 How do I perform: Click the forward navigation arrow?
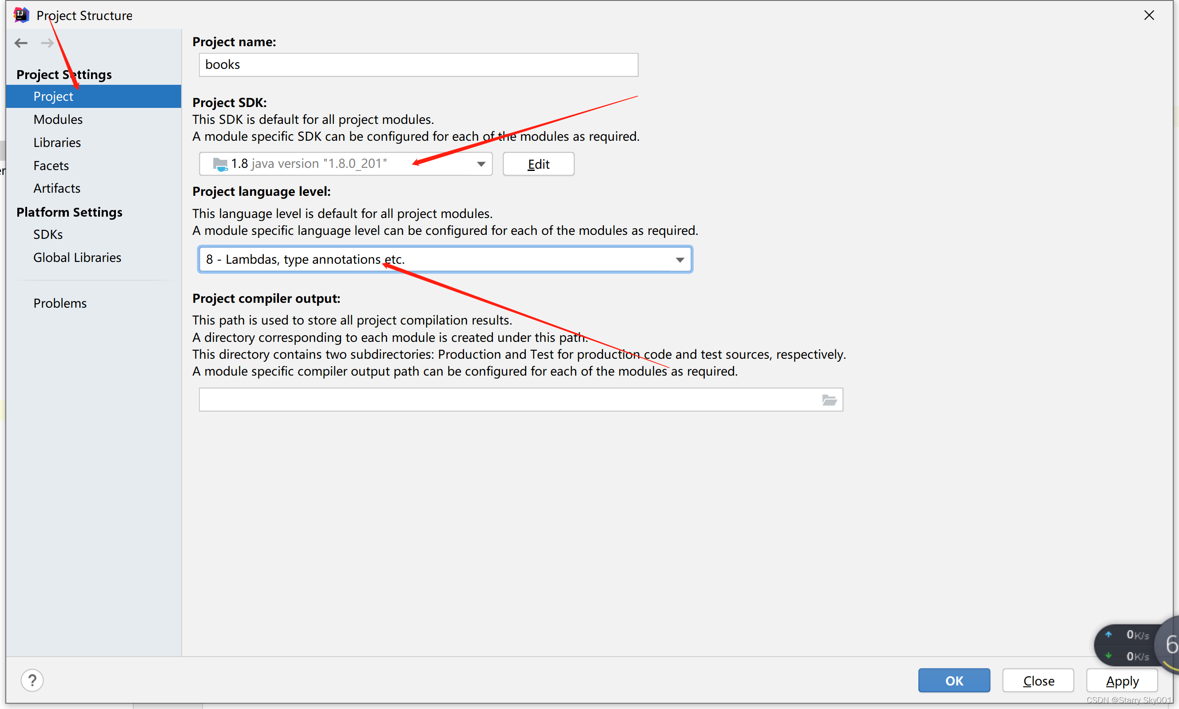pos(48,43)
